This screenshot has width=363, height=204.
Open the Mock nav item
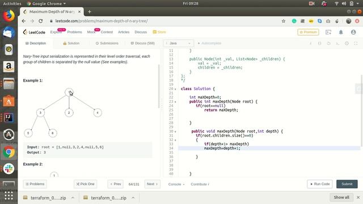tap(91, 32)
